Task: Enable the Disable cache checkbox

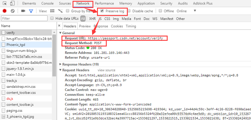Action: click(x=129, y=11)
